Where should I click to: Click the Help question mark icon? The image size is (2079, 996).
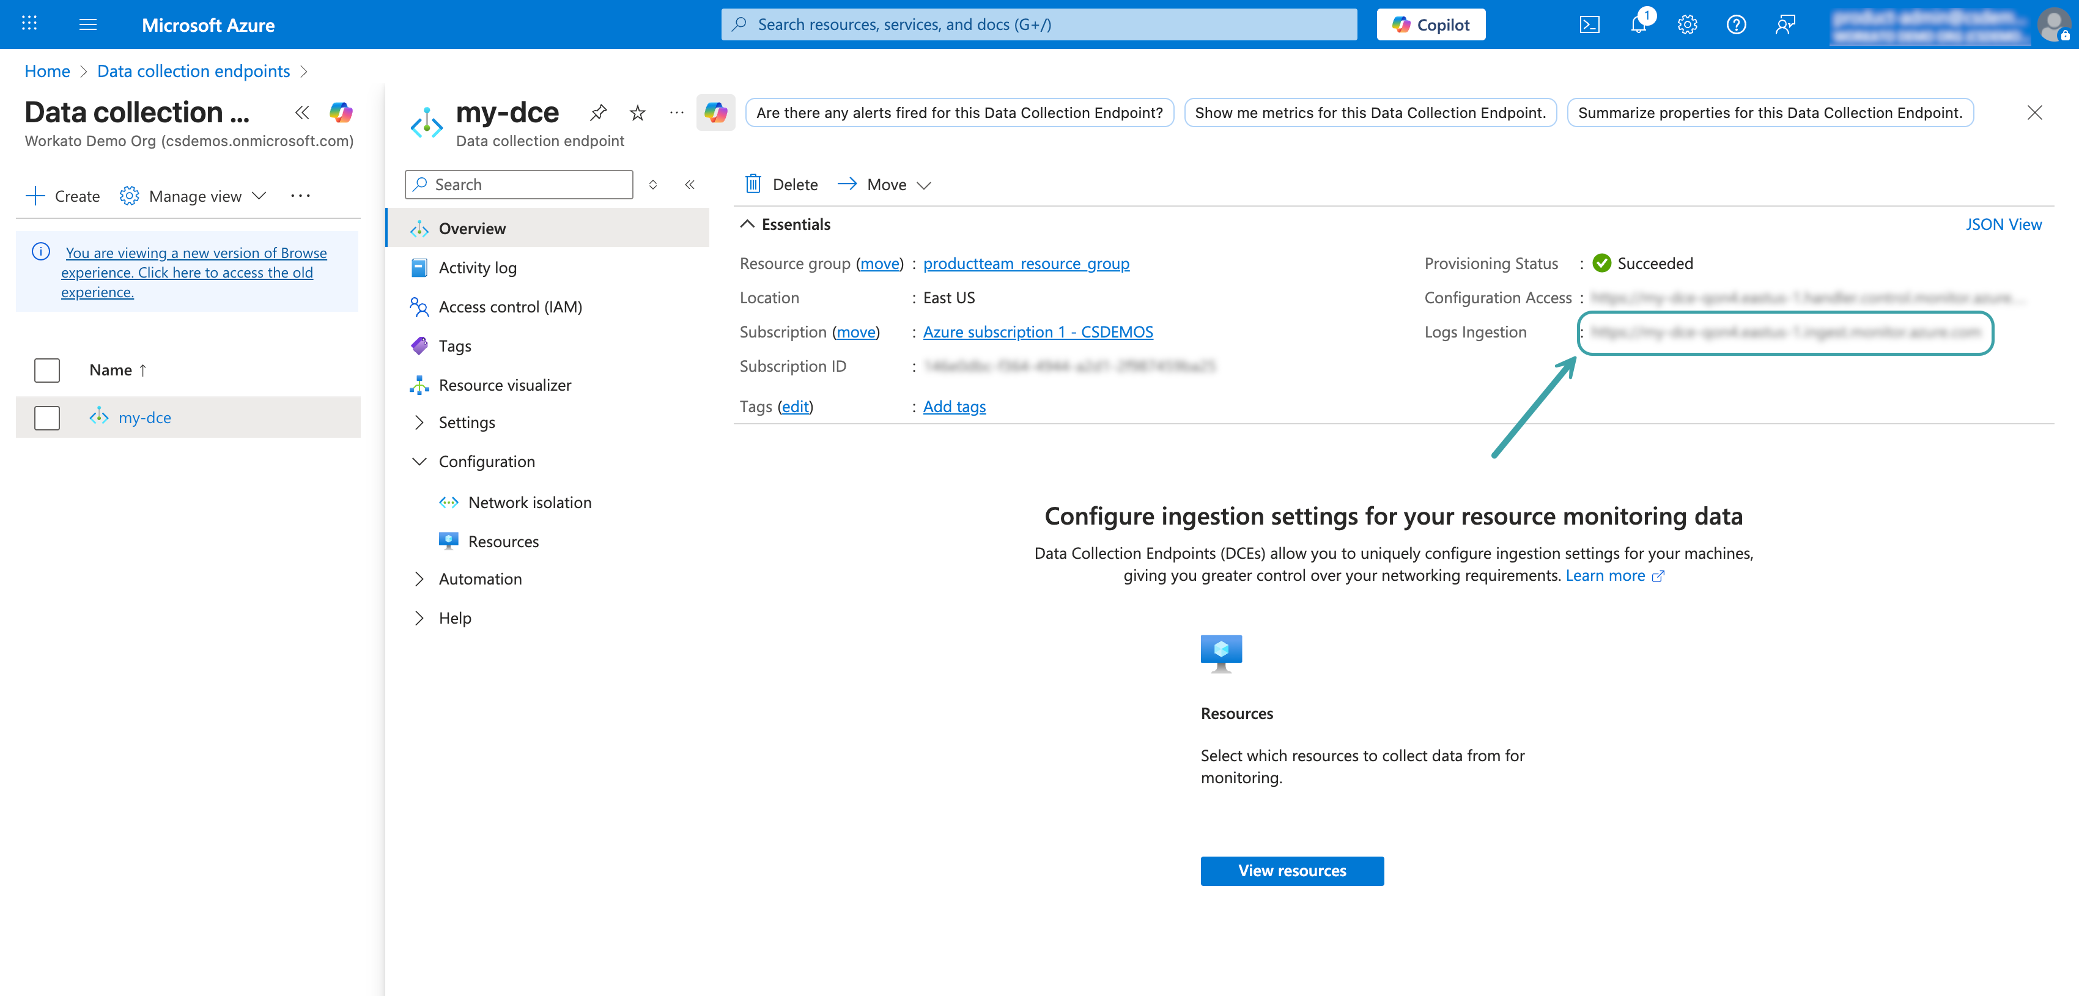click(x=1736, y=24)
